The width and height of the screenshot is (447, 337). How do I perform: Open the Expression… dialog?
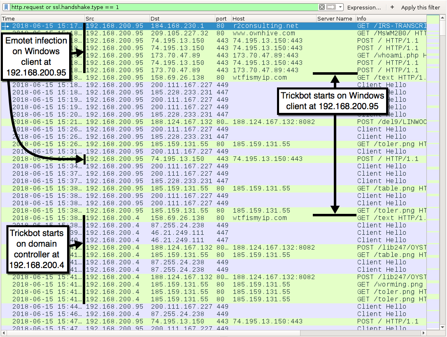(x=364, y=7)
